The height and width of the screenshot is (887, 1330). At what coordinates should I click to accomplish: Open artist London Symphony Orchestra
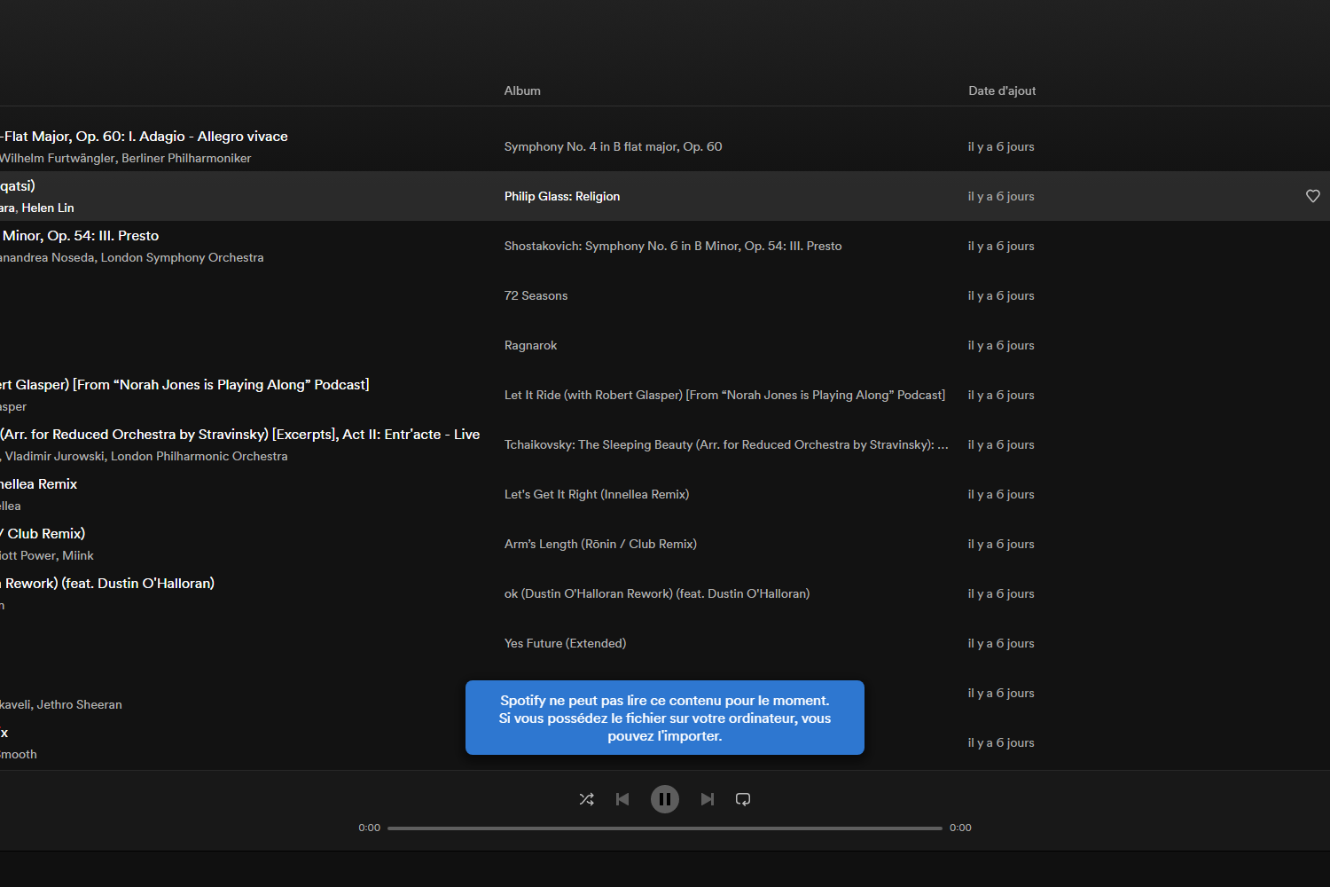coord(182,257)
